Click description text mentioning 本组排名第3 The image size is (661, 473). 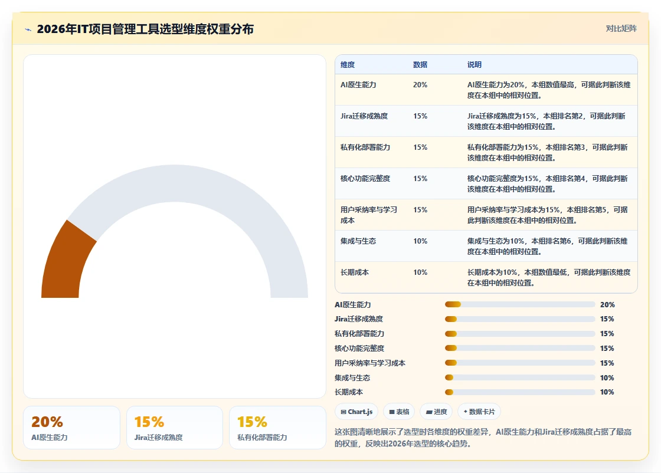548,153
